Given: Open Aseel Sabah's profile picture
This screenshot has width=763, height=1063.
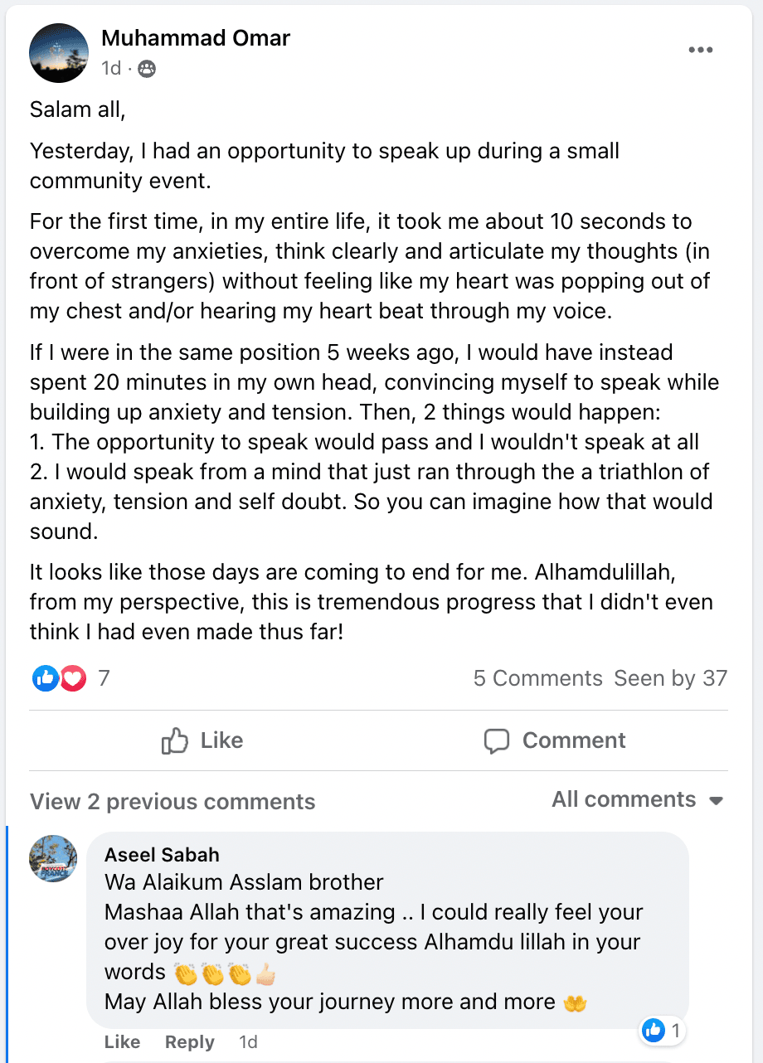Looking at the screenshot, I should click(x=53, y=858).
